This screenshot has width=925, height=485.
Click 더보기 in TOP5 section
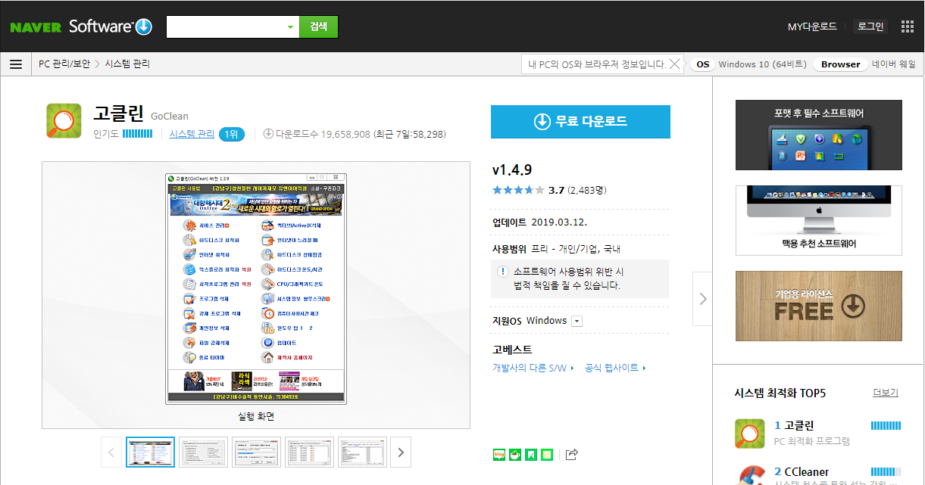click(886, 393)
